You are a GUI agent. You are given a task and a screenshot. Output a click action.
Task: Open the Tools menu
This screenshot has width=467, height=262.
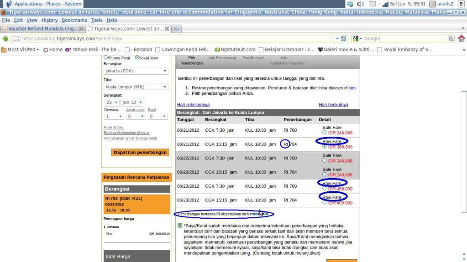(x=96, y=20)
